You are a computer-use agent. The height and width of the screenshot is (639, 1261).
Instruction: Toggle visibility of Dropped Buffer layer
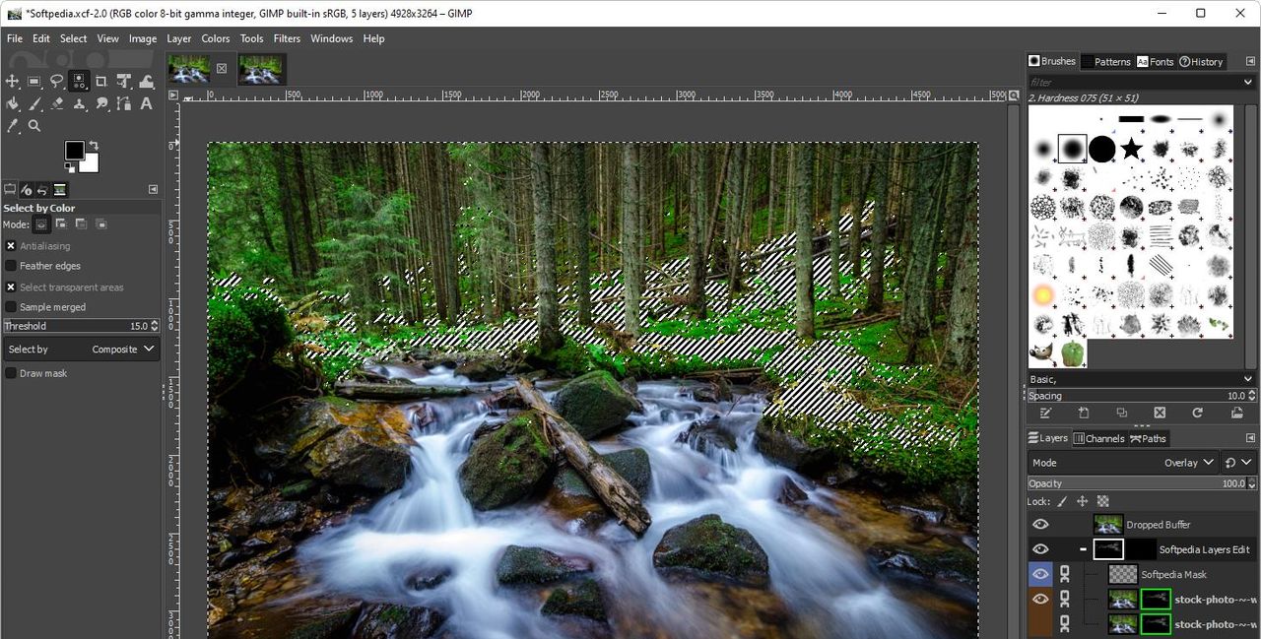(1040, 525)
